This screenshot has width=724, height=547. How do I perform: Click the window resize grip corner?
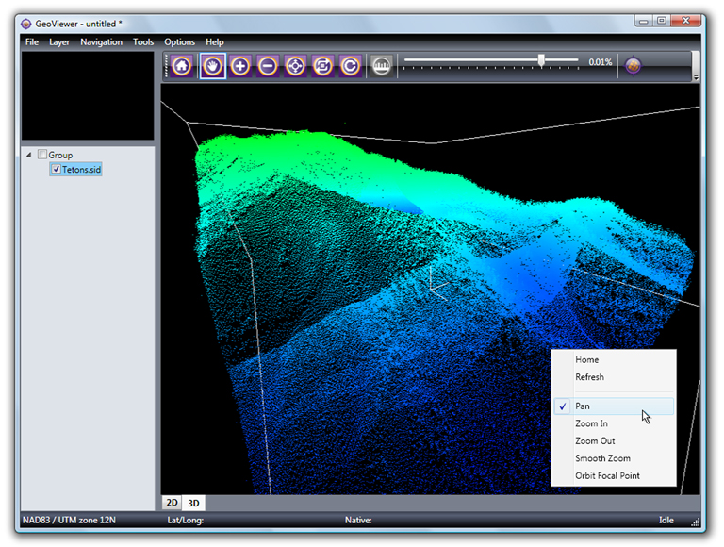(x=695, y=522)
